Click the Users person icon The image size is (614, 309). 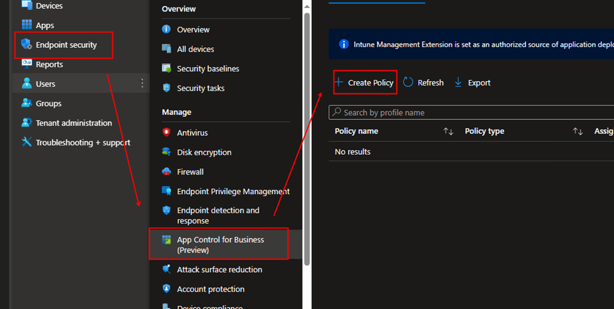(x=26, y=84)
